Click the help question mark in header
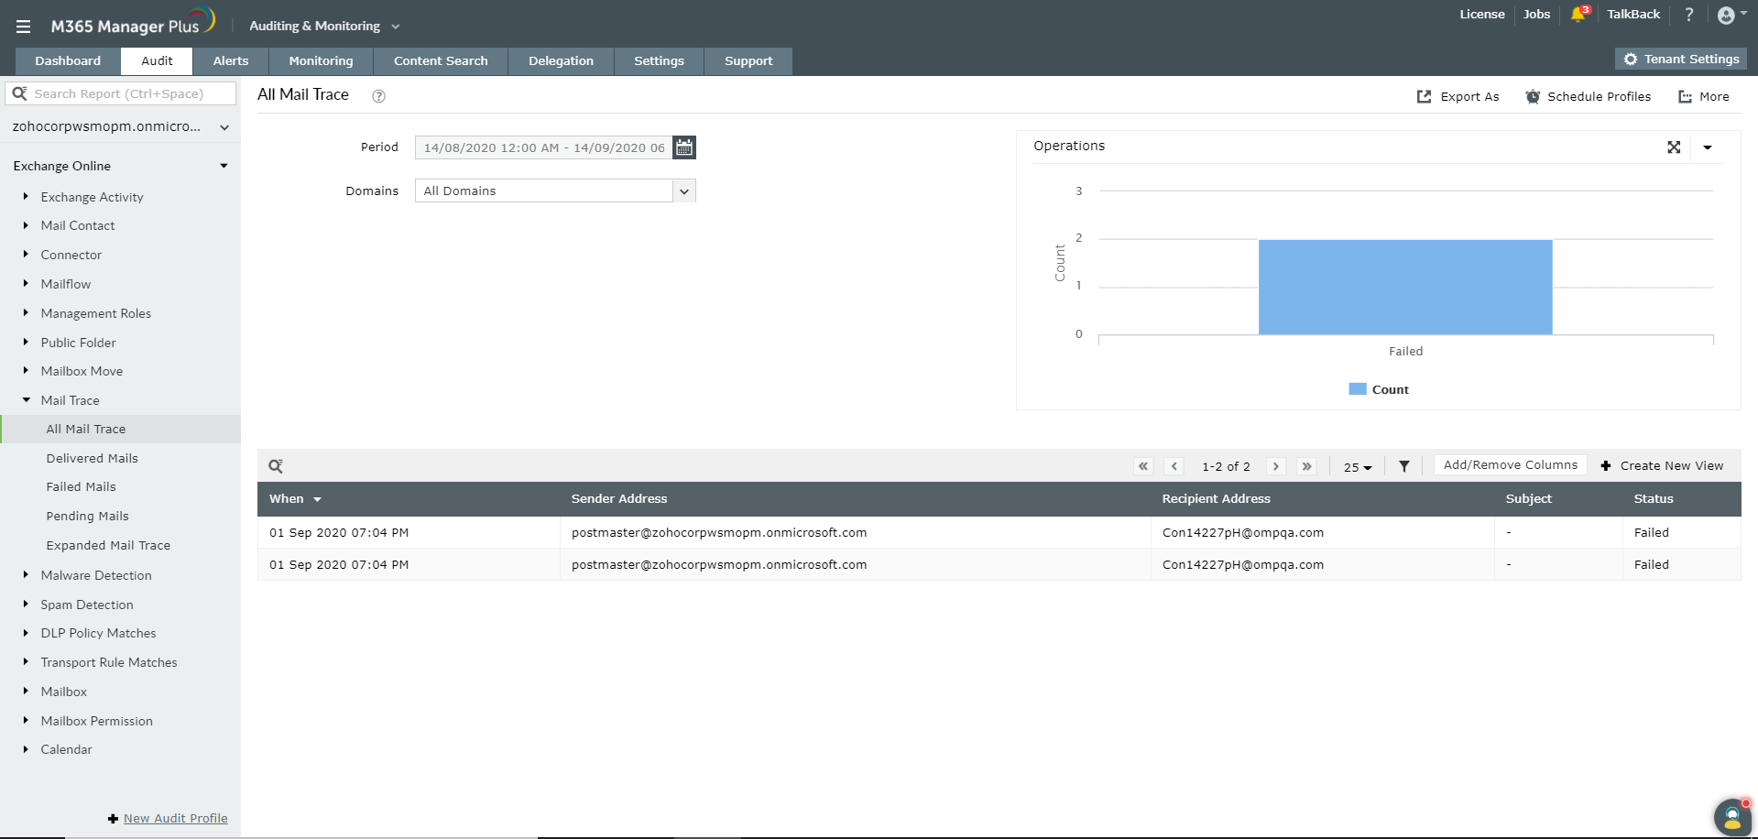The width and height of the screenshot is (1758, 839). tap(1689, 15)
